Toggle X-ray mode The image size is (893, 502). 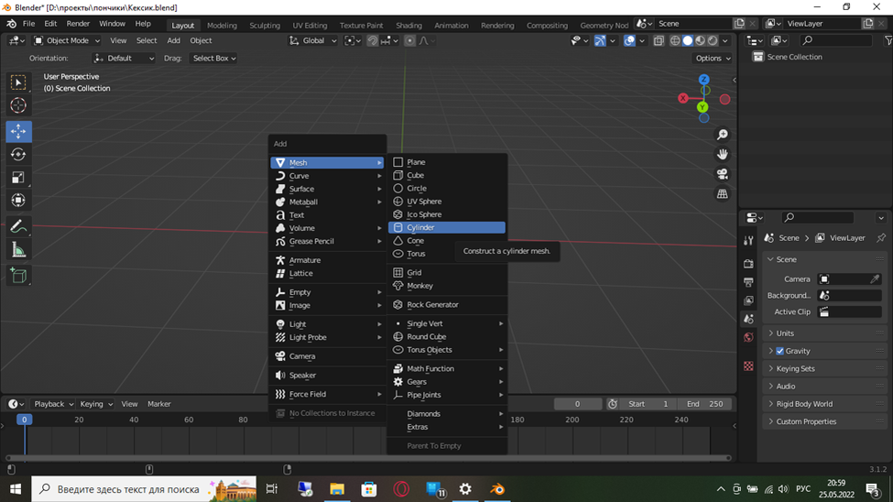pos(659,40)
